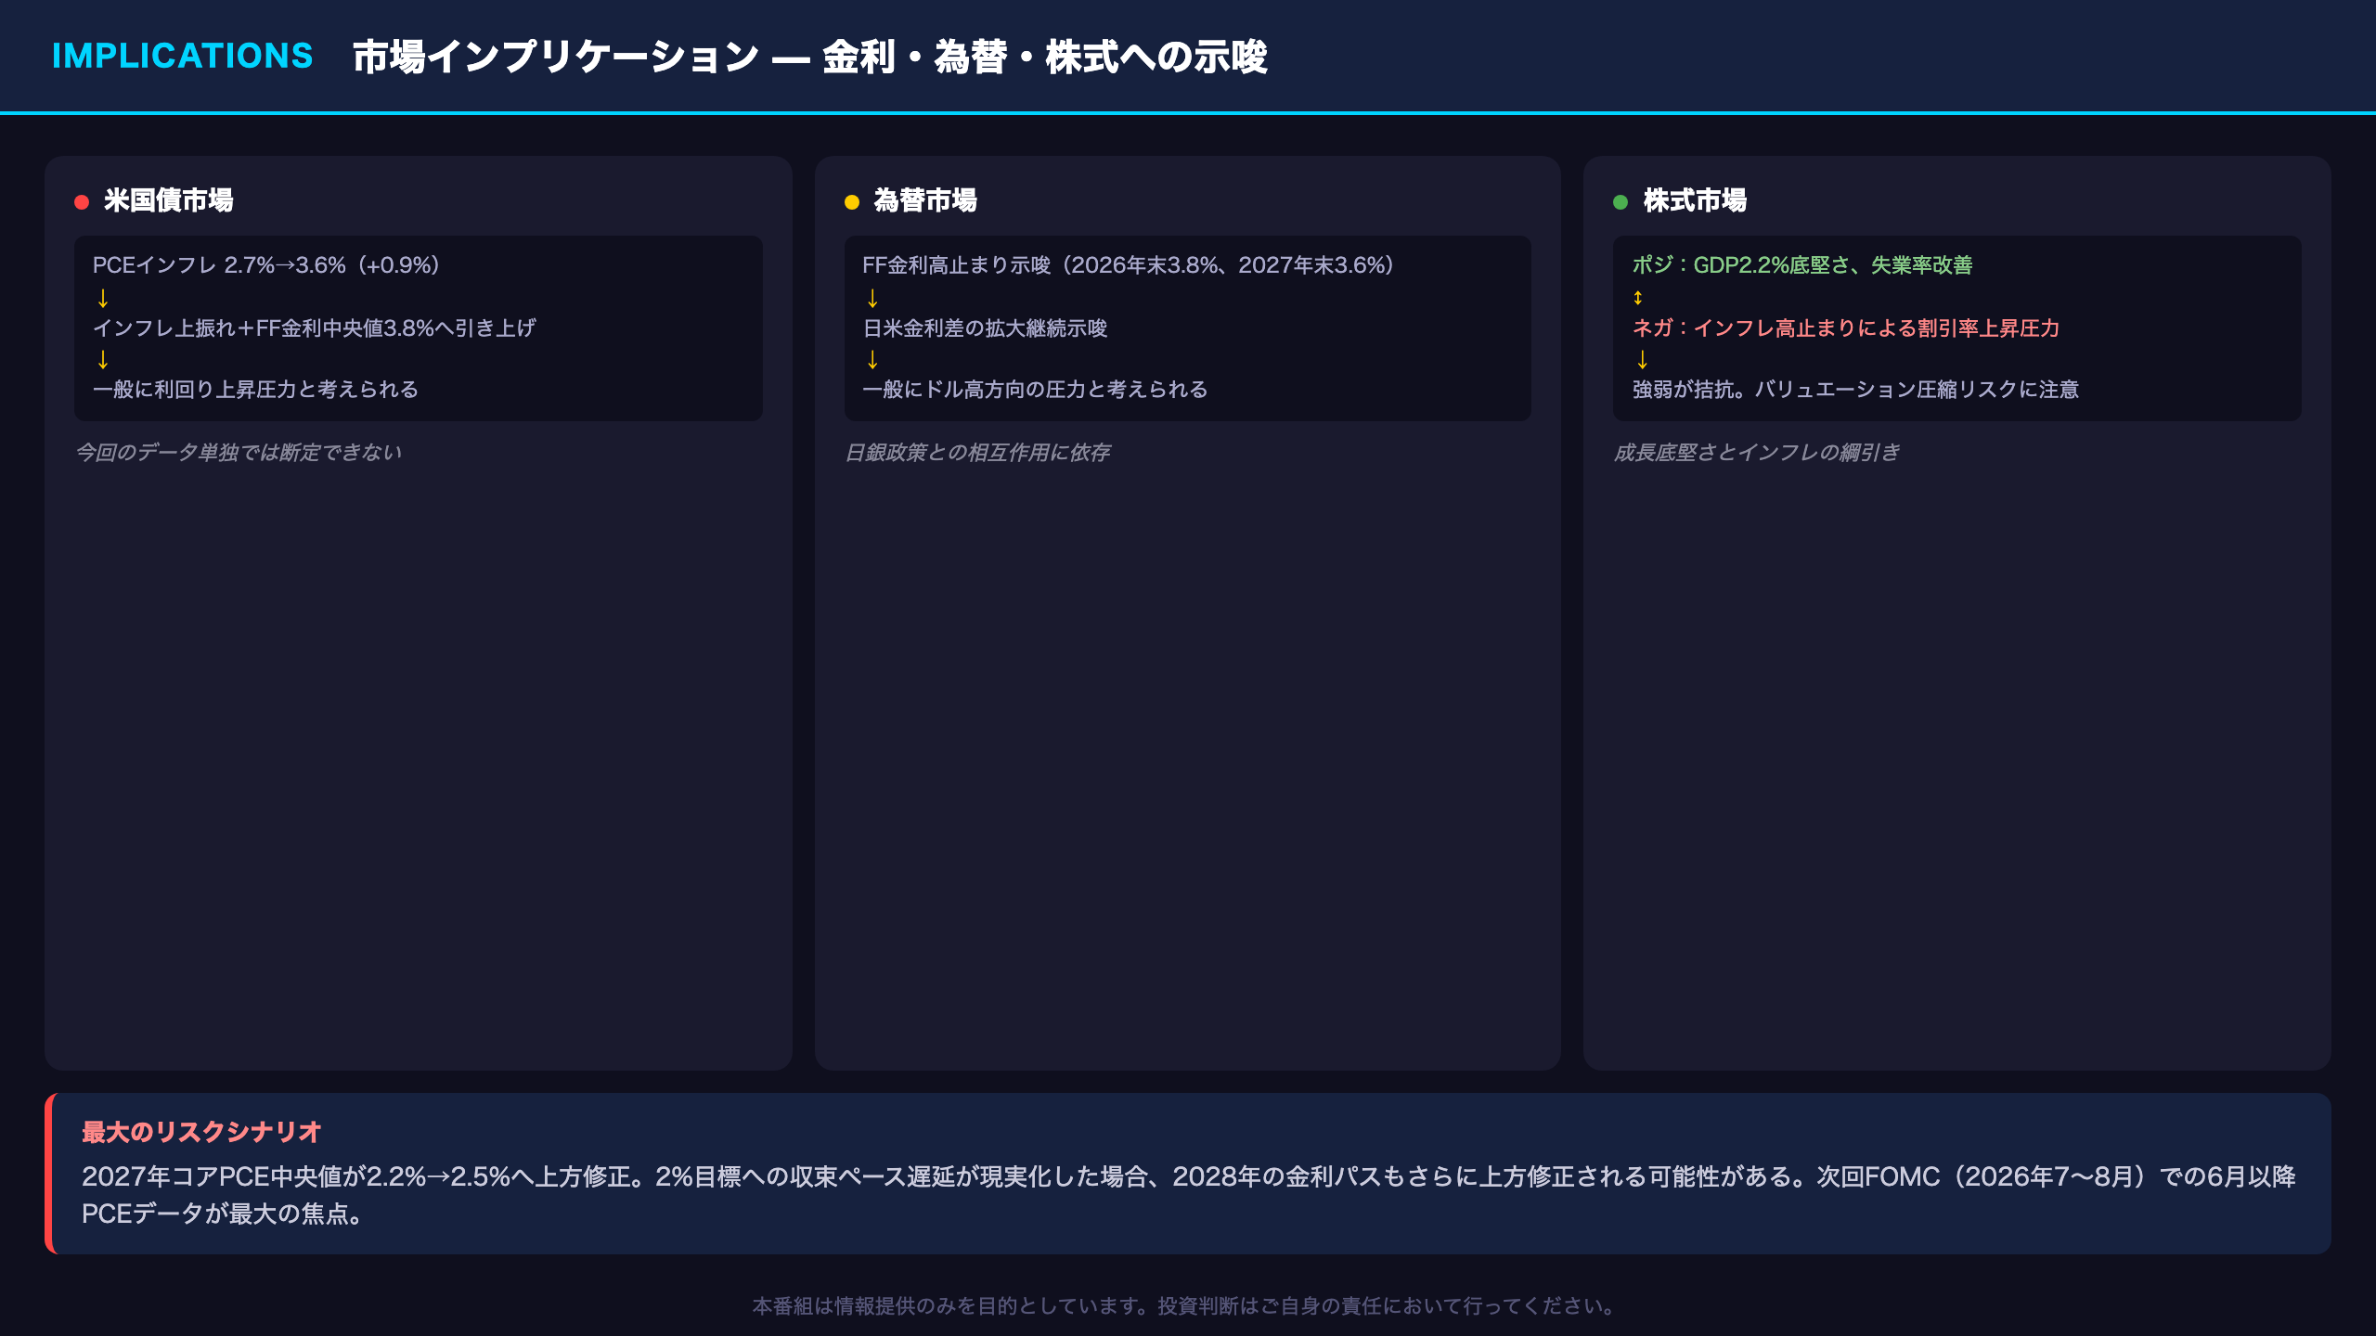Click the green dot beside 株式市場
This screenshot has width=2376, height=1336.
pos(1621,201)
